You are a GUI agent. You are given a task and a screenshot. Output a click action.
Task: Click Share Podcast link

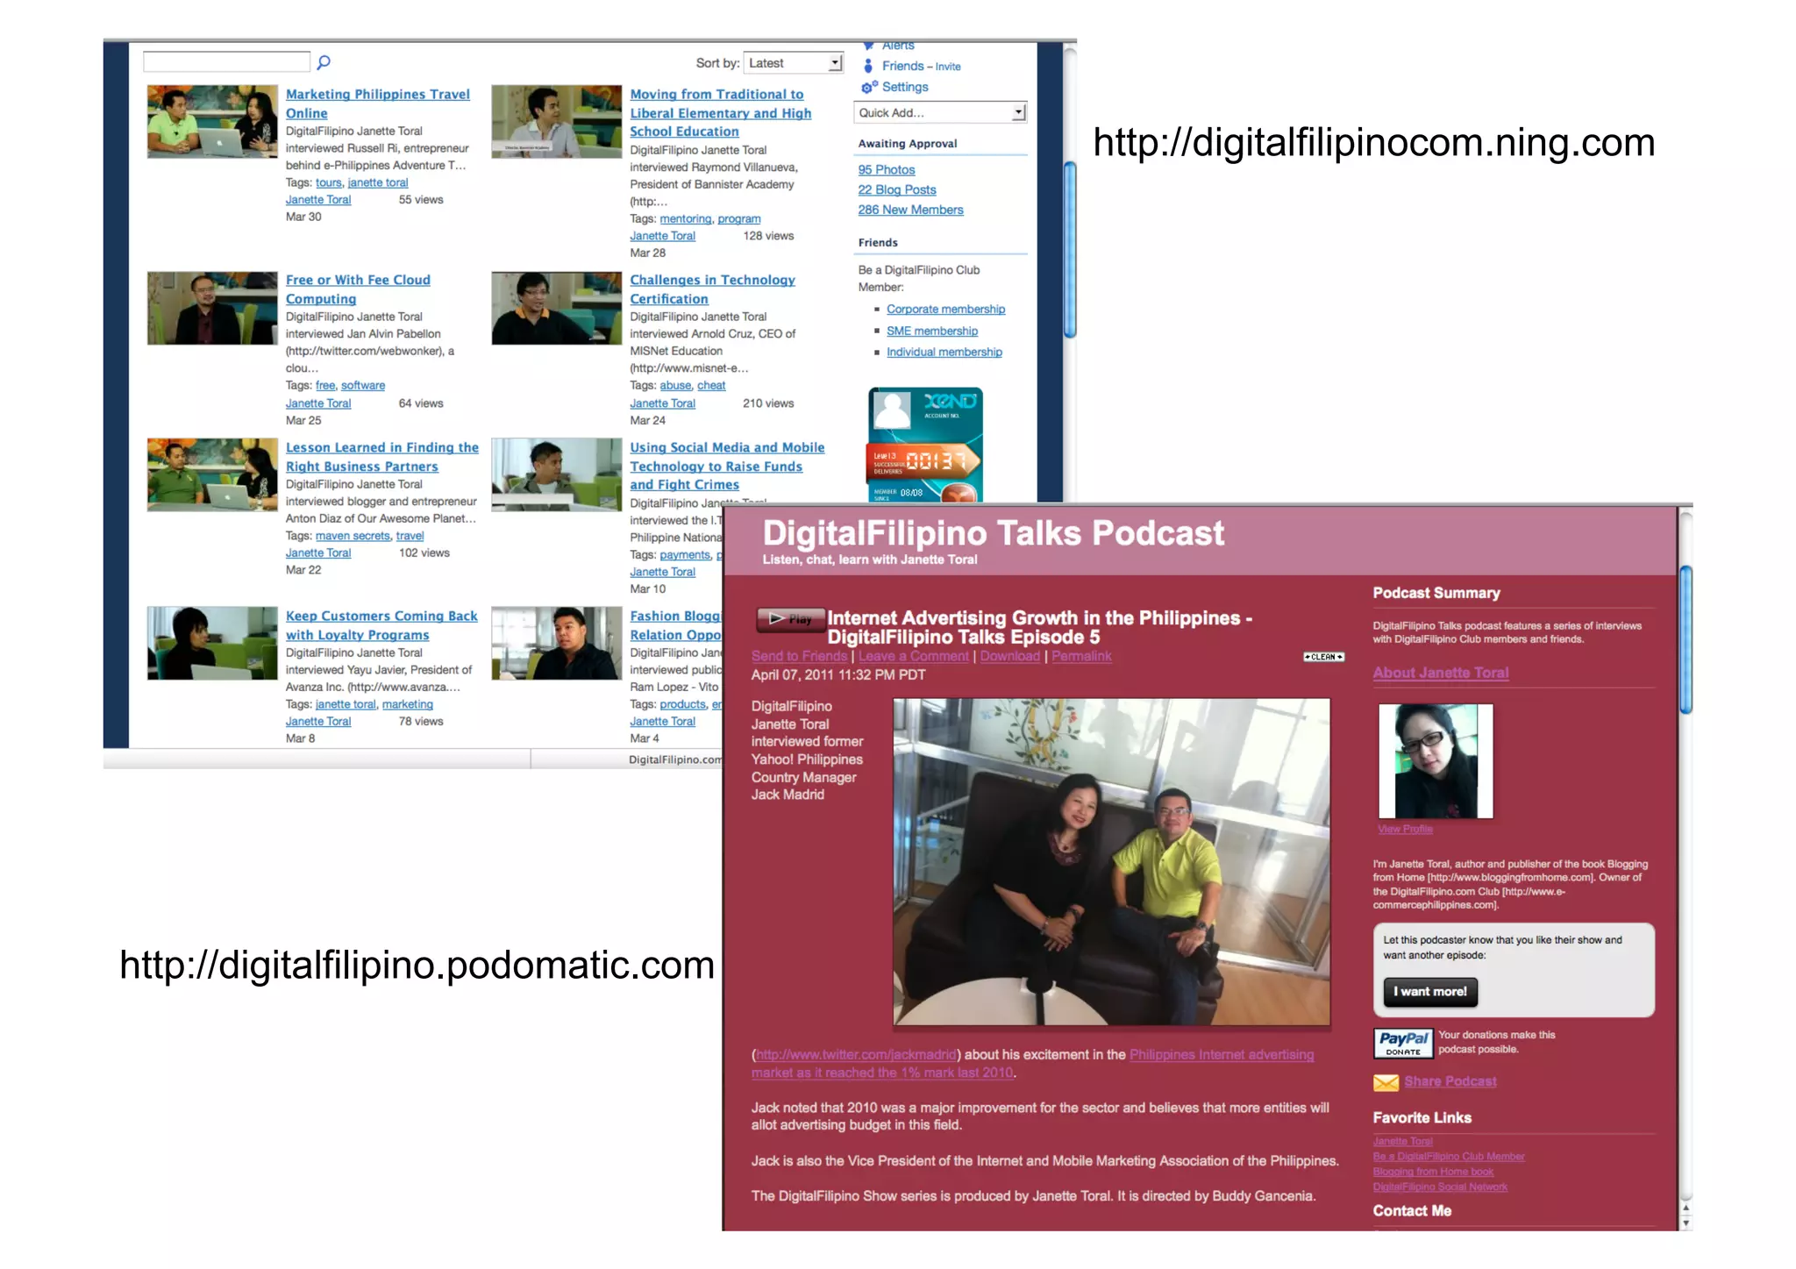coord(1450,1082)
